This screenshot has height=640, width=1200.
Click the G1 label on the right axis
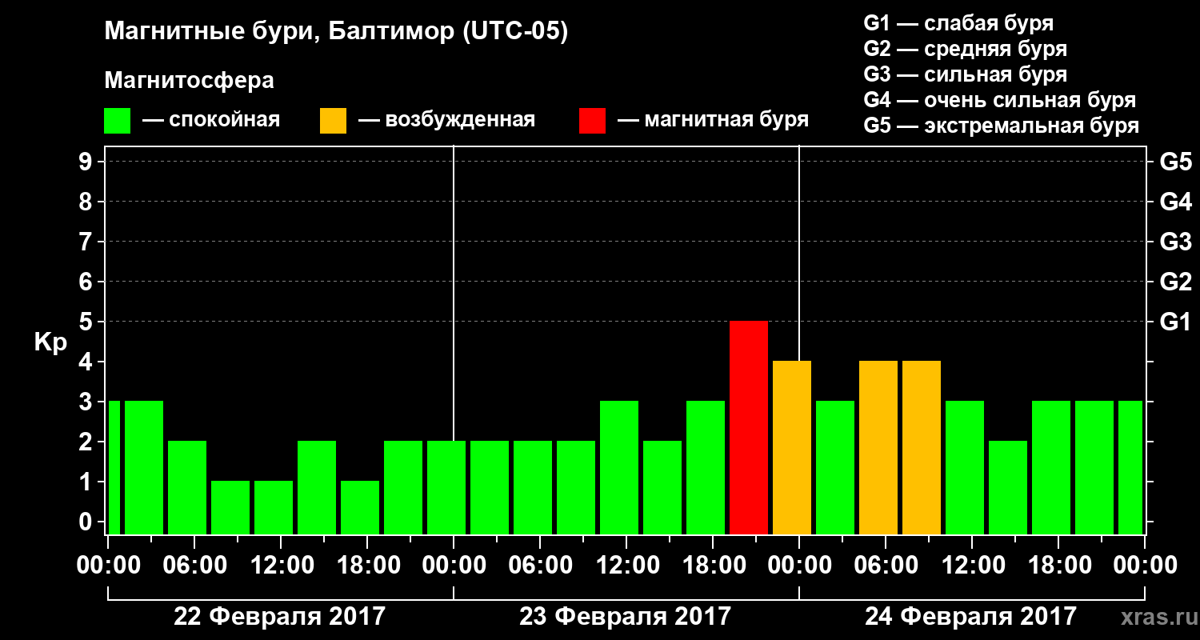(1175, 322)
